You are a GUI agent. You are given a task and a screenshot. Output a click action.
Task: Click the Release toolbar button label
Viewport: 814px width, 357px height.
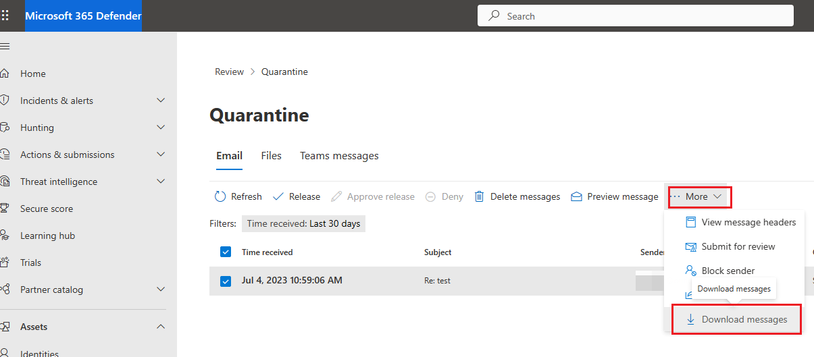pyautogui.click(x=305, y=196)
